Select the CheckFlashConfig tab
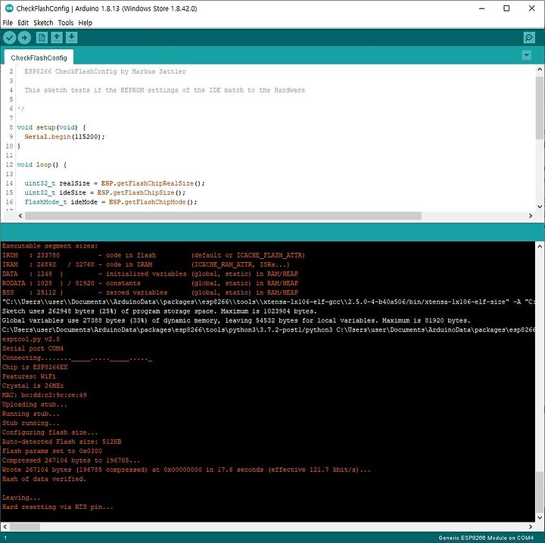This screenshot has height=543, width=545. coord(39,58)
